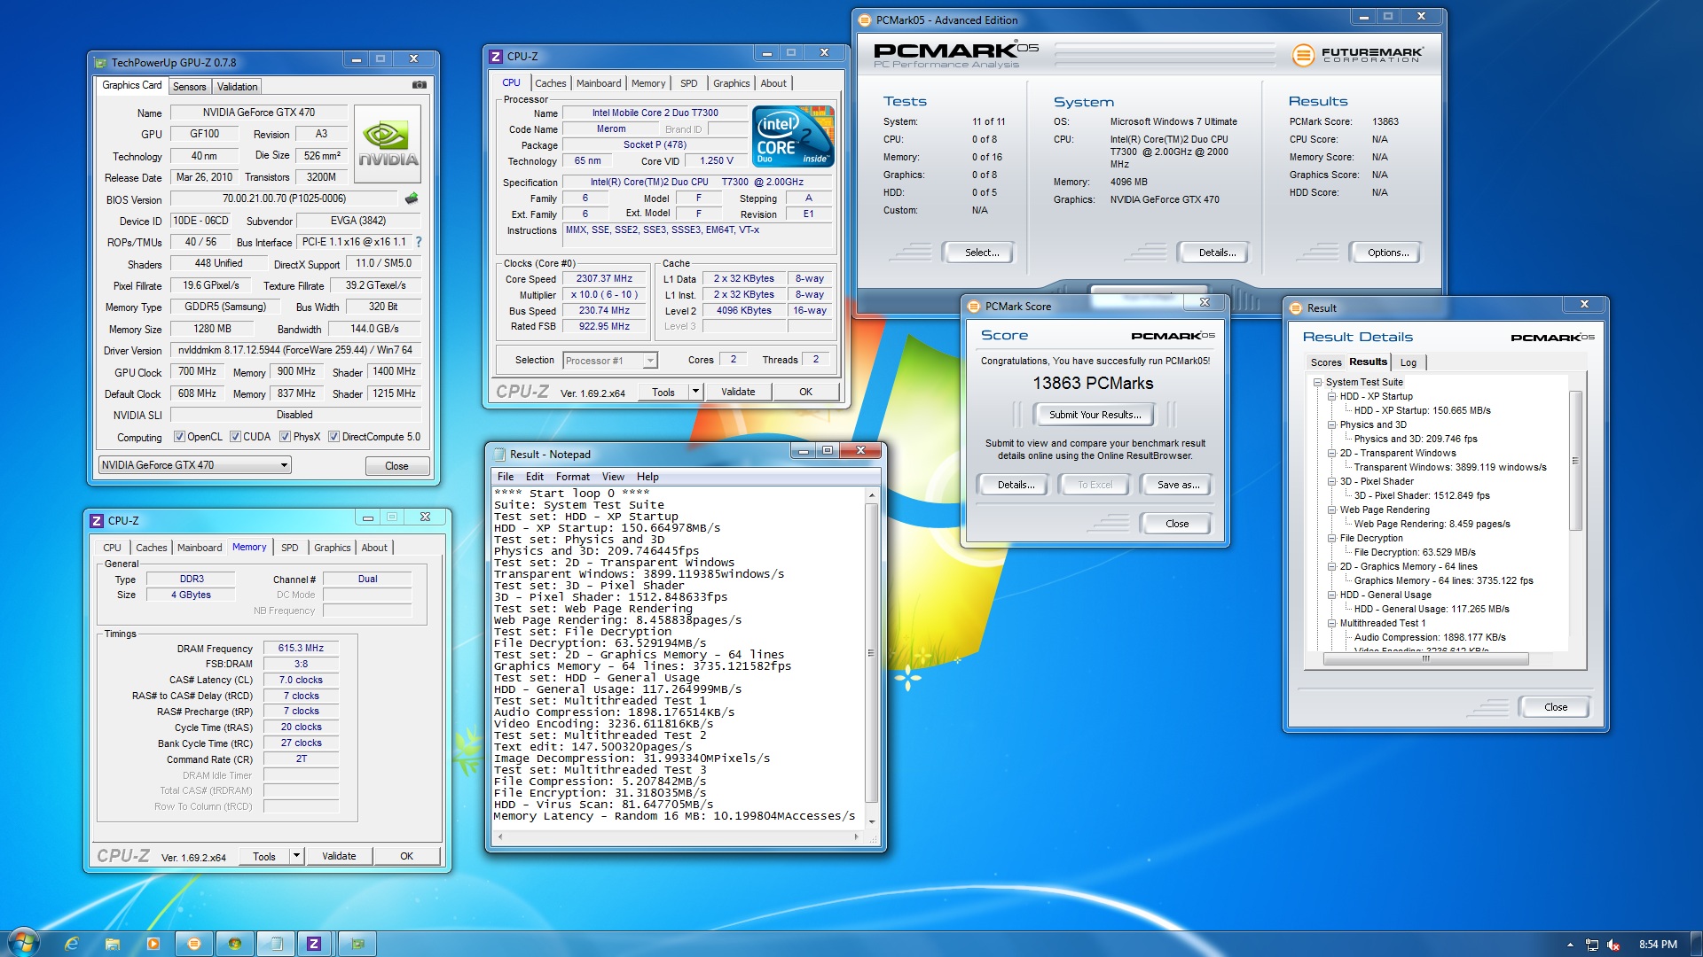Open Windows Media Player taskbar icon

[x=153, y=944]
